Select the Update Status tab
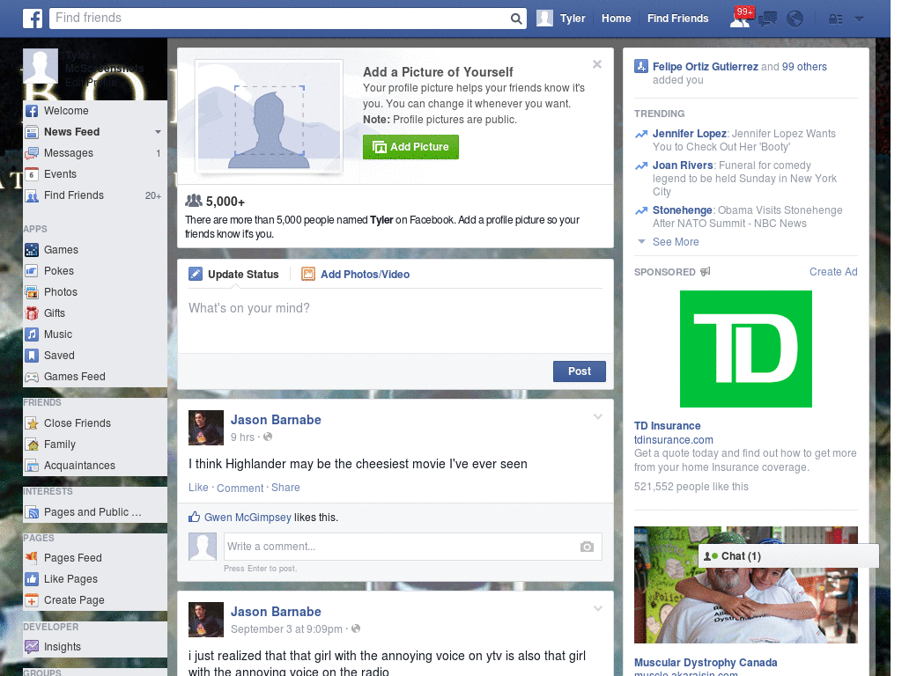The image size is (902, 676). point(234,275)
